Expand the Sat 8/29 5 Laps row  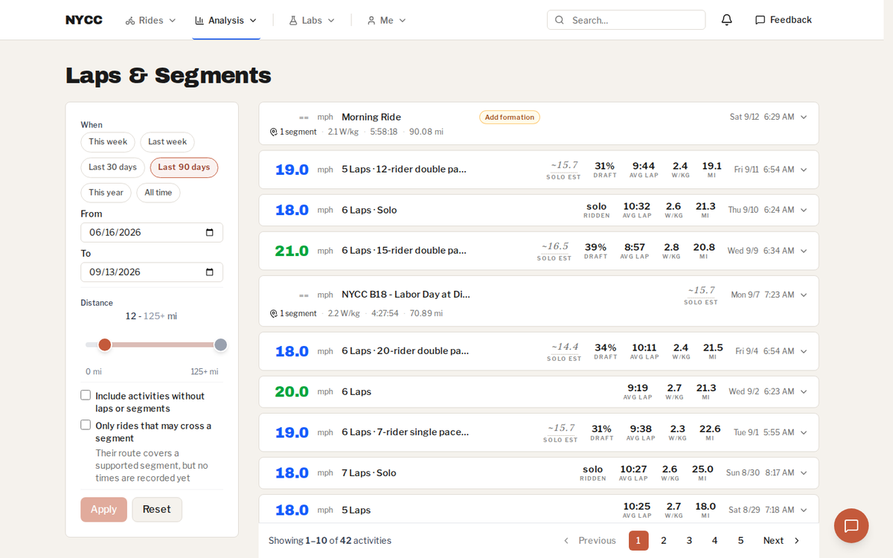point(804,510)
